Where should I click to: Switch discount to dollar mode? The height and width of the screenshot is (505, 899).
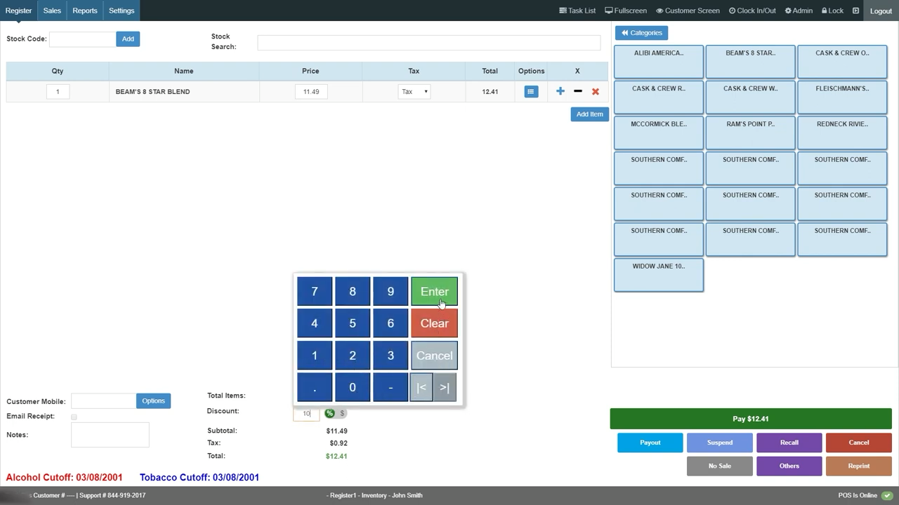tap(342, 413)
